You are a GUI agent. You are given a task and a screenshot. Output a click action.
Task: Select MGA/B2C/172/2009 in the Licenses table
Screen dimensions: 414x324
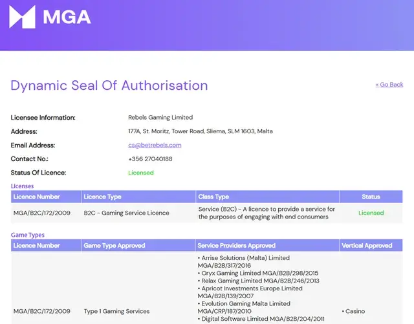point(42,213)
